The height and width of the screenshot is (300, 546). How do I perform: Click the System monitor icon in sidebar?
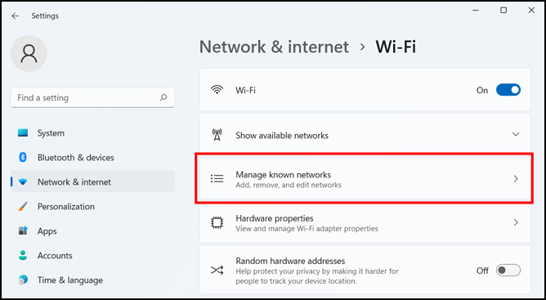(23, 132)
